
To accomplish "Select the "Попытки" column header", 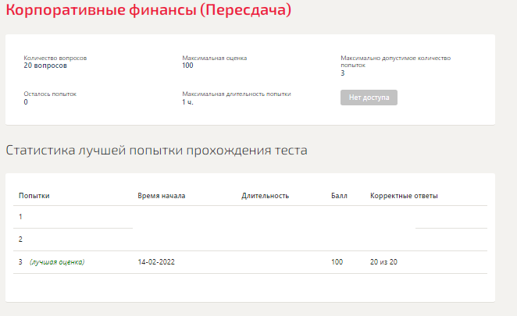I will 34,195.
